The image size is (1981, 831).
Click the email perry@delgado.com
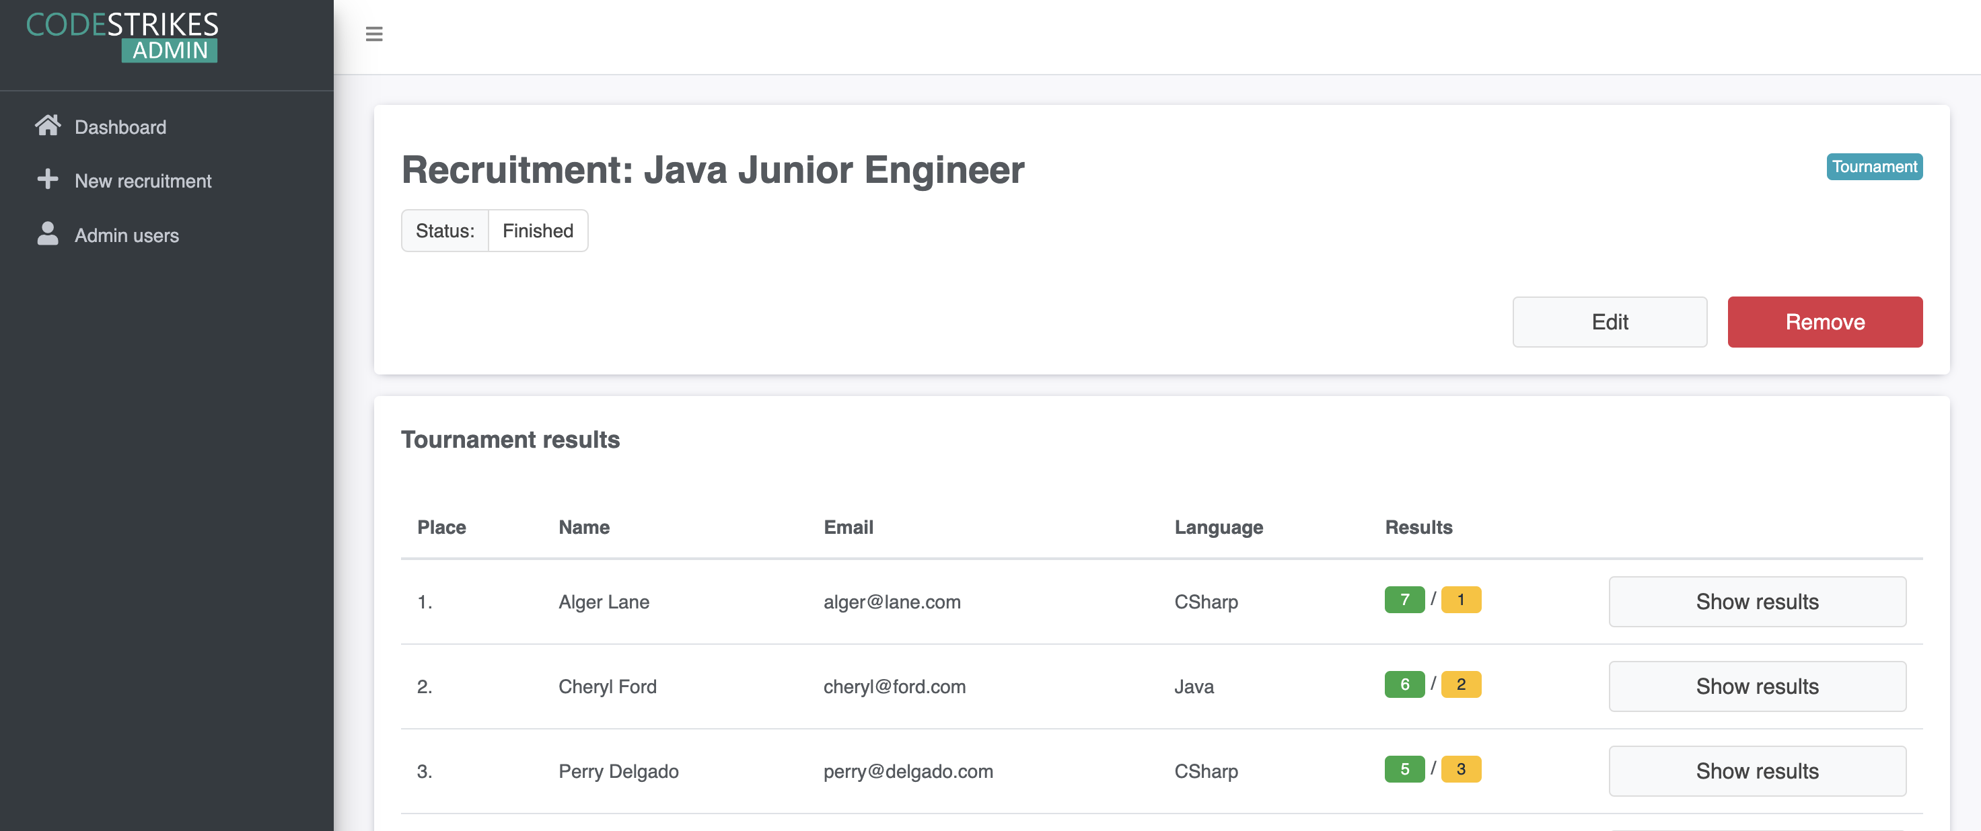908,770
